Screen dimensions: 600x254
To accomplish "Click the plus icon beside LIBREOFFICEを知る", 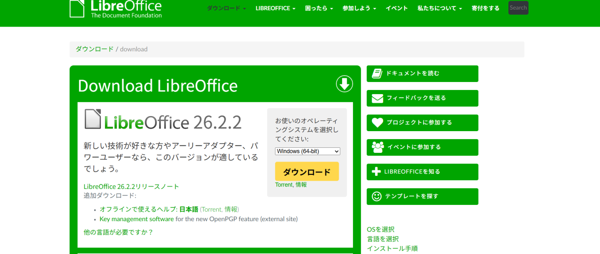I will 376,172.
